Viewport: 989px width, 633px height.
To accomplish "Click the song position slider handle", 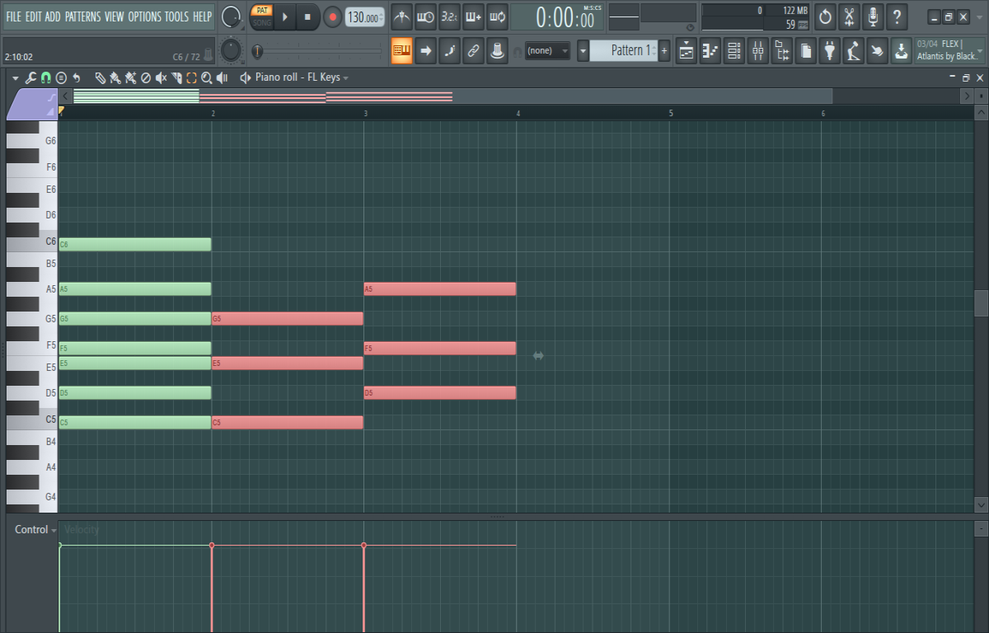I will pyautogui.click(x=257, y=51).
